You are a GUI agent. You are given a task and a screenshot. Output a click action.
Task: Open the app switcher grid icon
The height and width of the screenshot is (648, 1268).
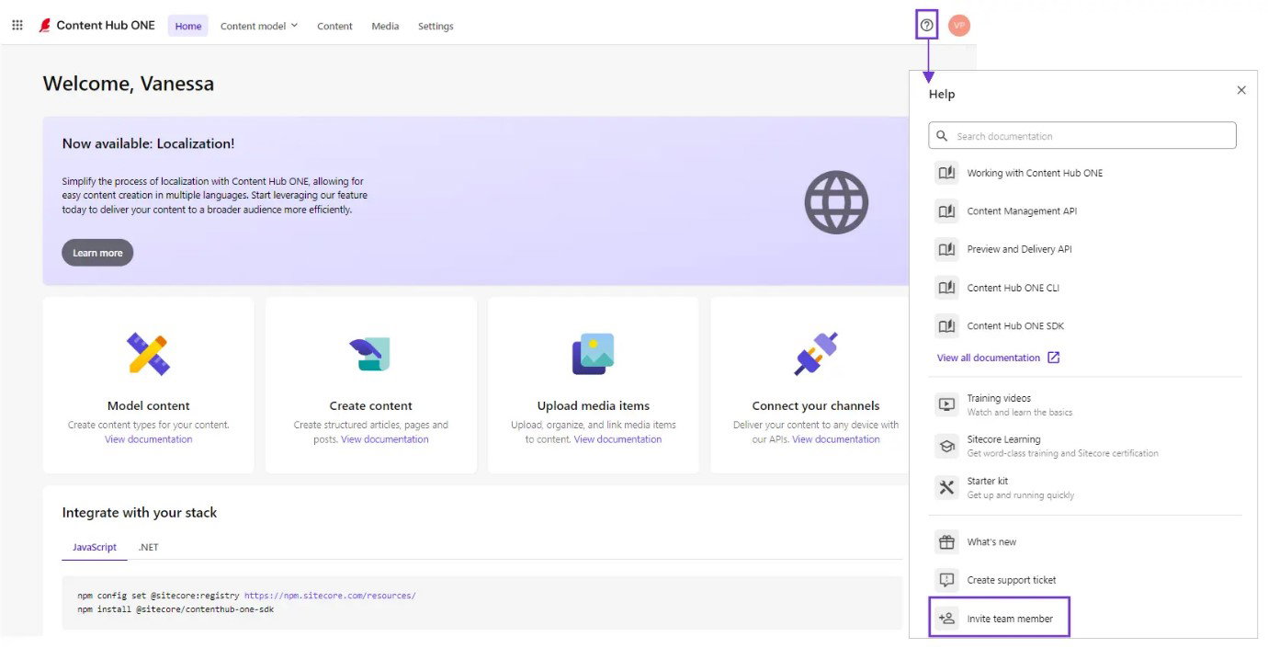(17, 26)
